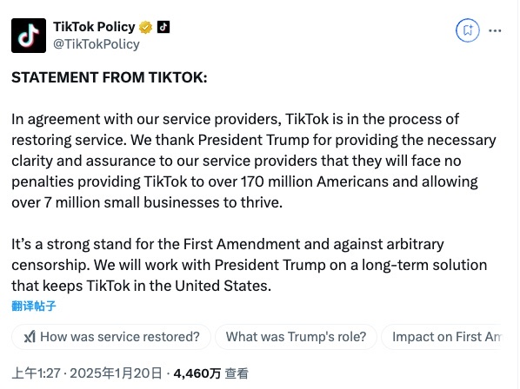Ask "How was service restored?" suggestion
The image size is (520, 389).
tap(111, 337)
